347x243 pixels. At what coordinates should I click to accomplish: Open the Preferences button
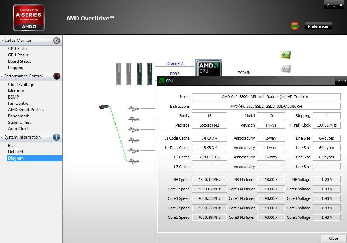point(318,26)
